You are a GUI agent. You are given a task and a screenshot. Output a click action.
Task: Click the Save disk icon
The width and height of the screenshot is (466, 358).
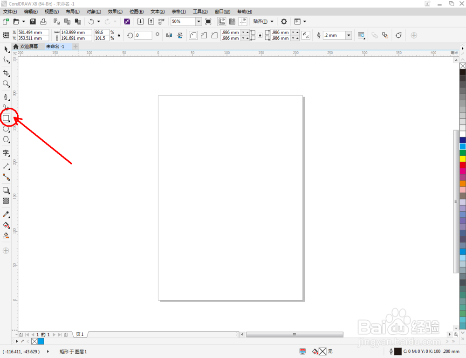33,21
